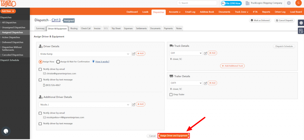Click the lightbulb icon near How it works
Viewport: 304px width, 140px height.
point(93,61)
